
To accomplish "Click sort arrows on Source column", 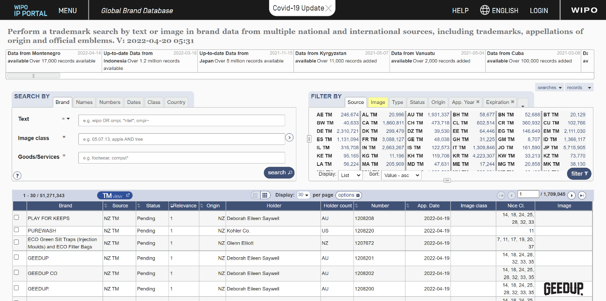I will coord(106,205).
